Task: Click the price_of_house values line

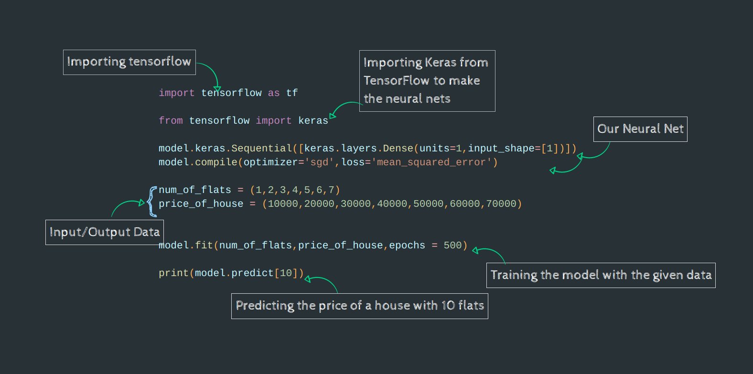Action: tap(340, 204)
